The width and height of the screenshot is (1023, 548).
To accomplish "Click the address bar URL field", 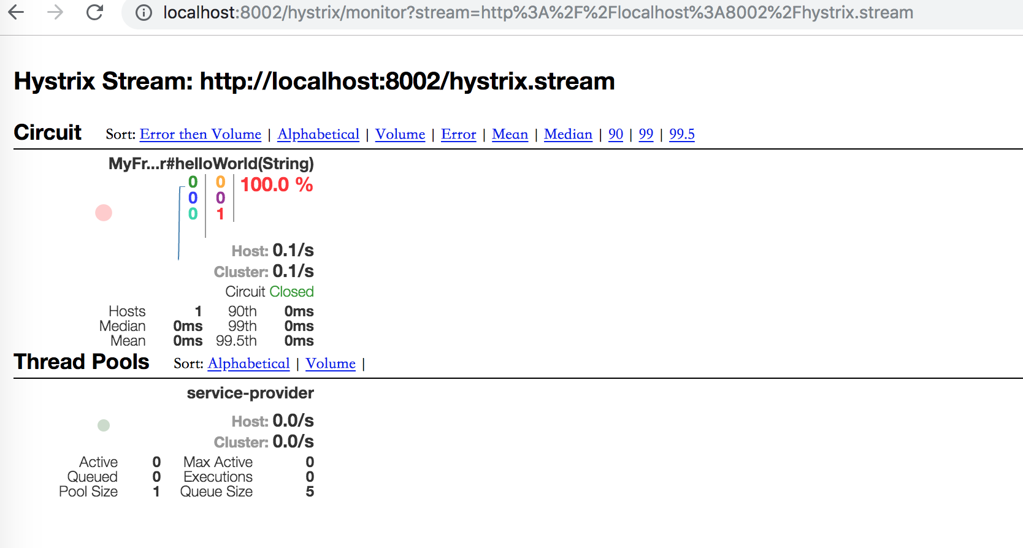I will pos(538,13).
